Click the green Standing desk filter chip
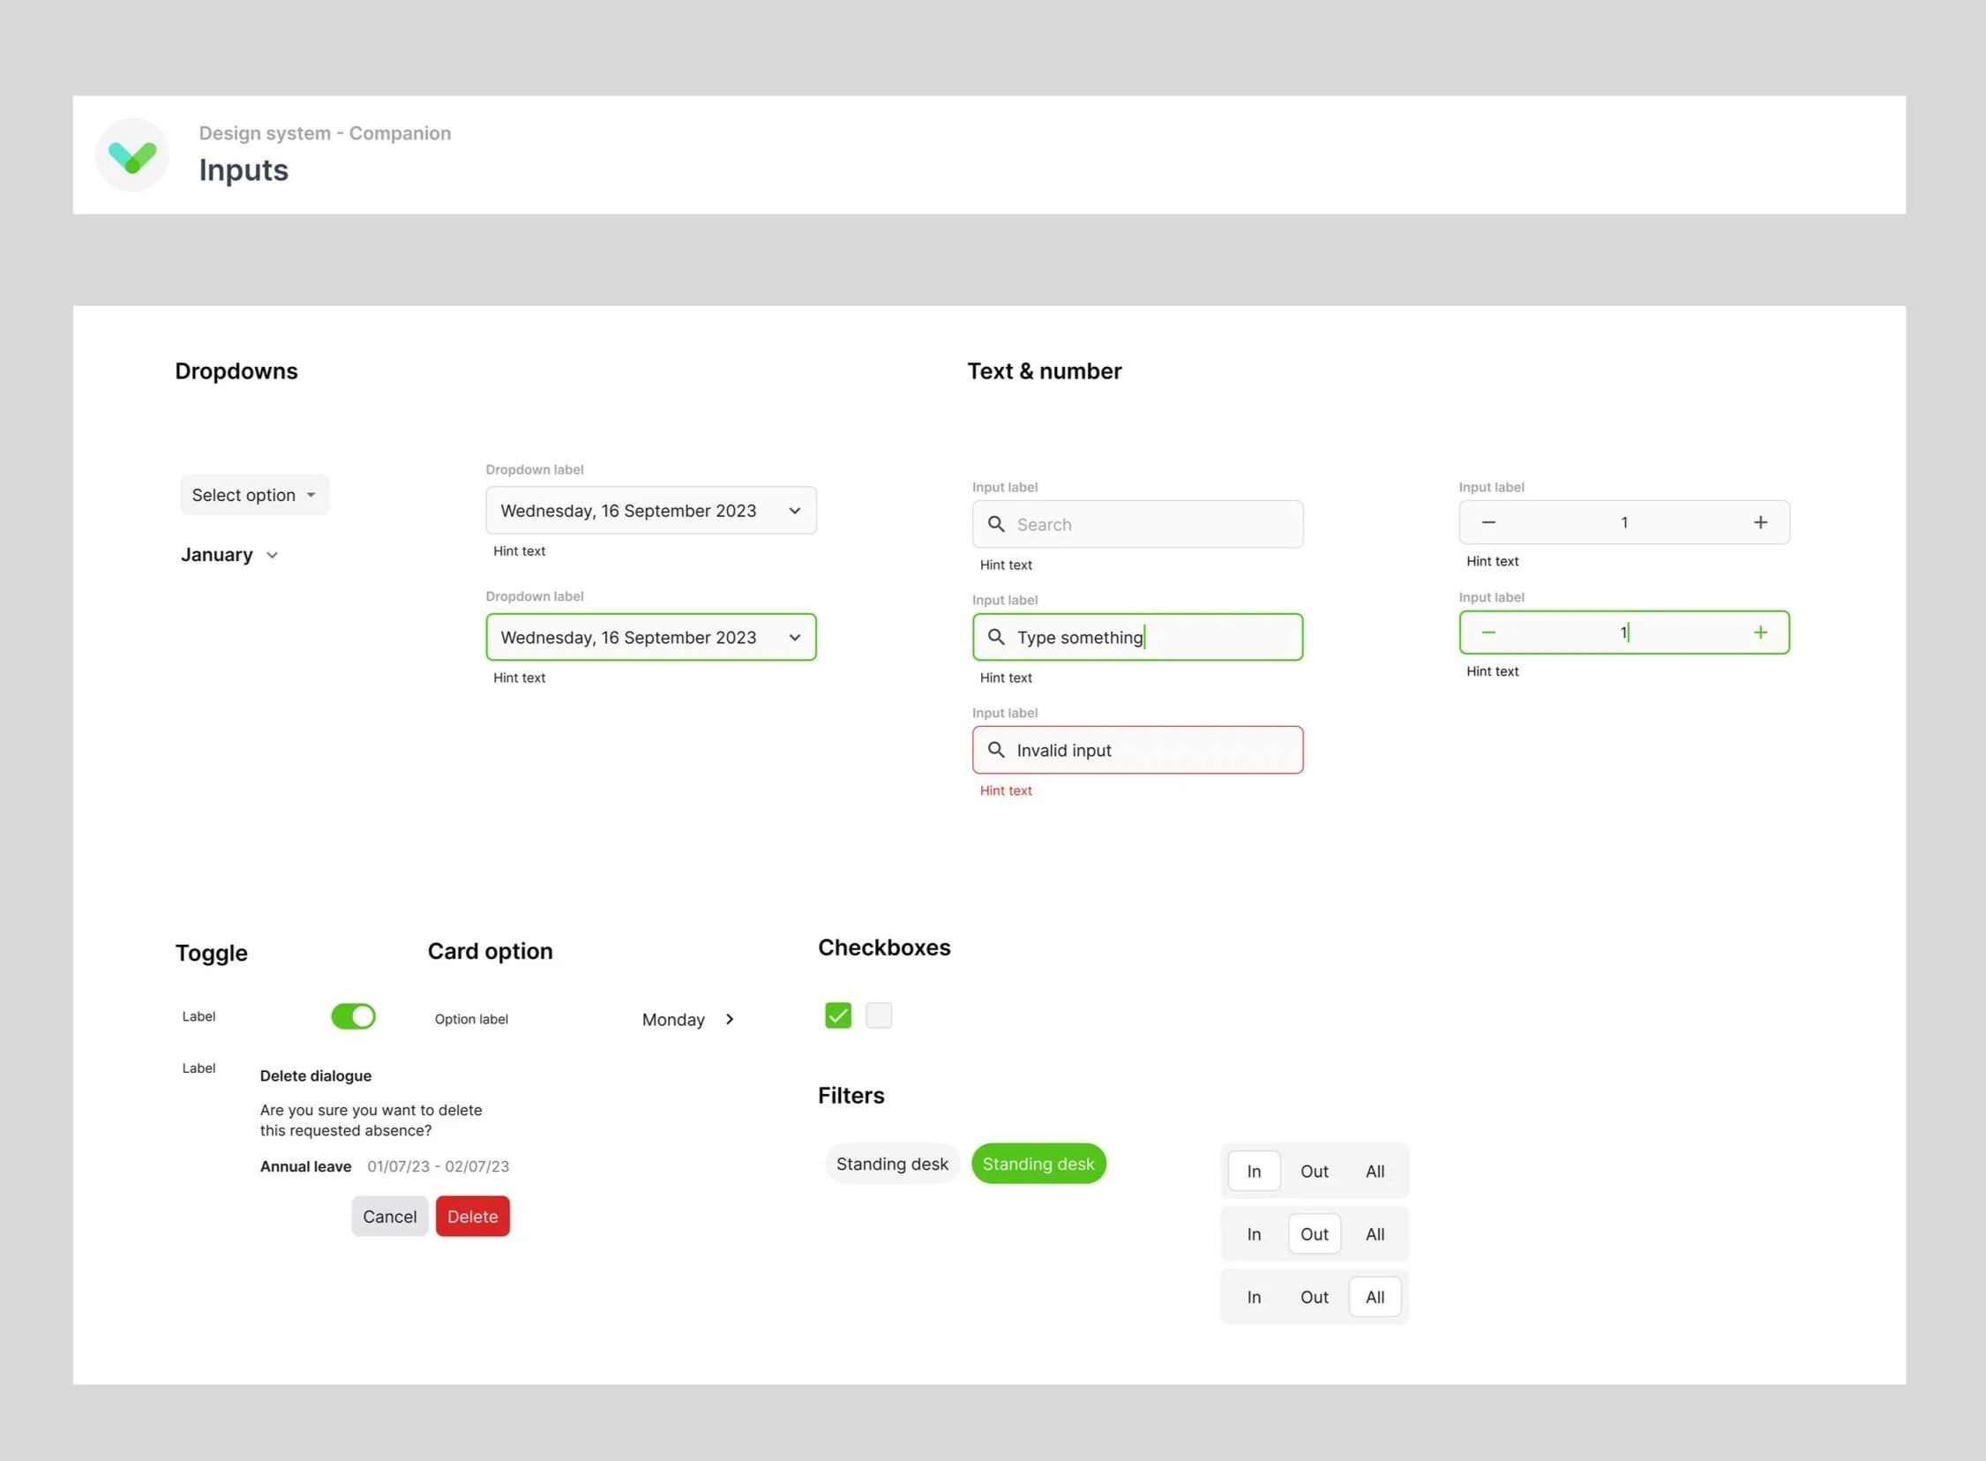Screen dimensions: 1986x1461 [1038, 1164]
